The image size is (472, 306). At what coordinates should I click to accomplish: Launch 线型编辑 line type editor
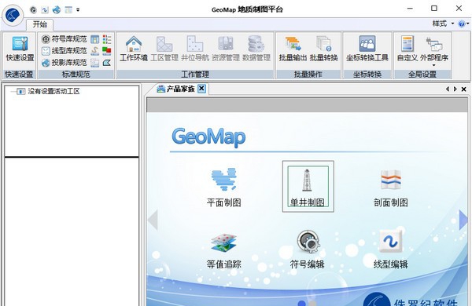point(391,250)
